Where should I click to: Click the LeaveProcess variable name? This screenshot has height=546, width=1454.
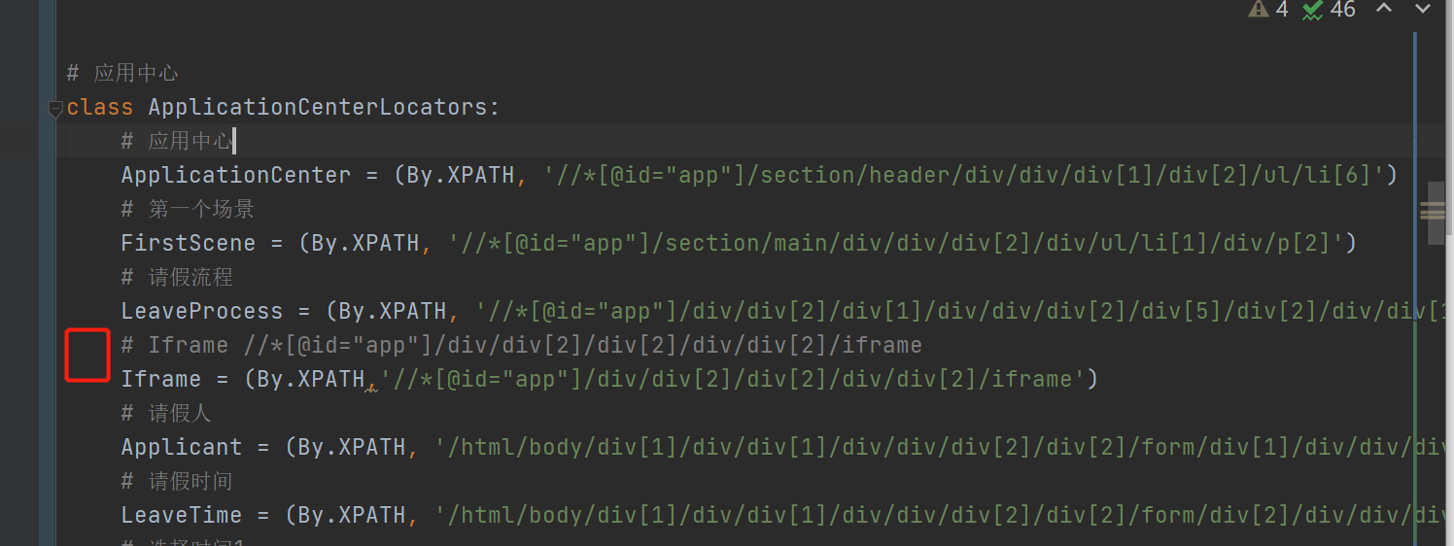[201, 311]
